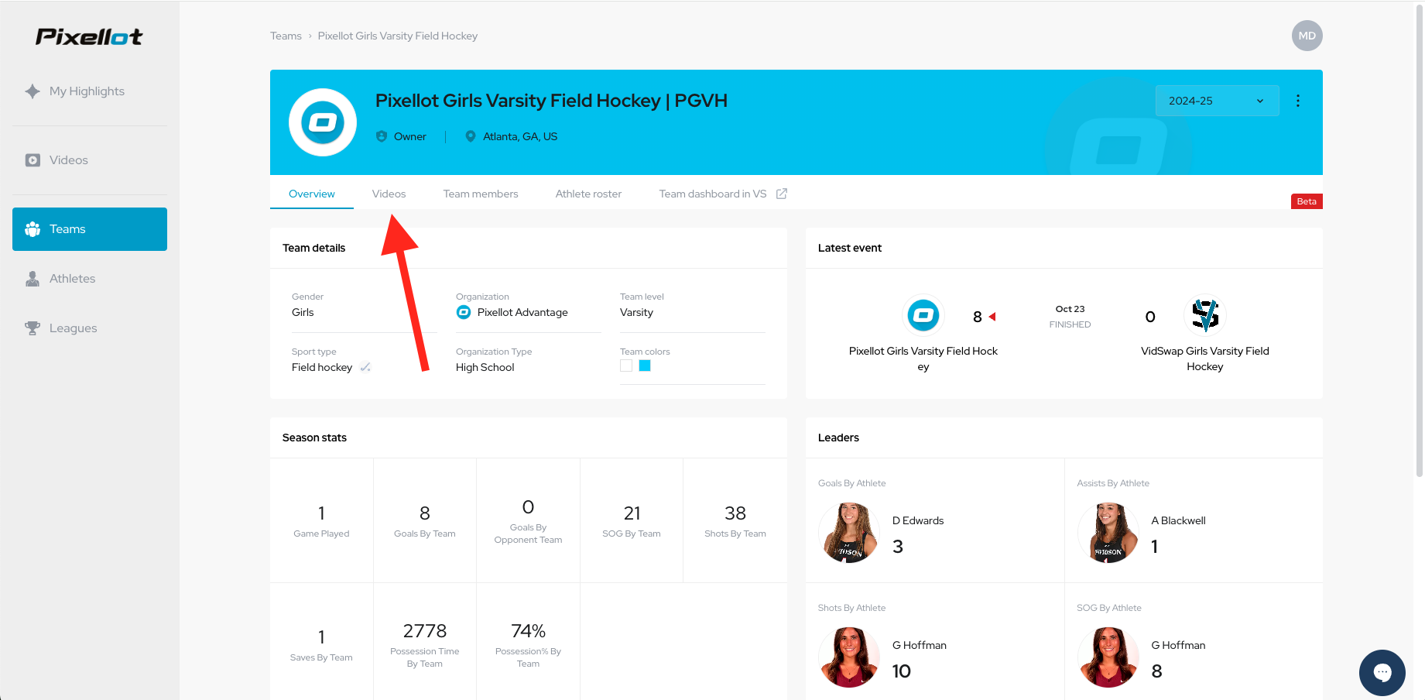The height and width of the screenshot is (700, 1425).
Task: Click the page vertical scrollbar
Action: [1419, 240]
